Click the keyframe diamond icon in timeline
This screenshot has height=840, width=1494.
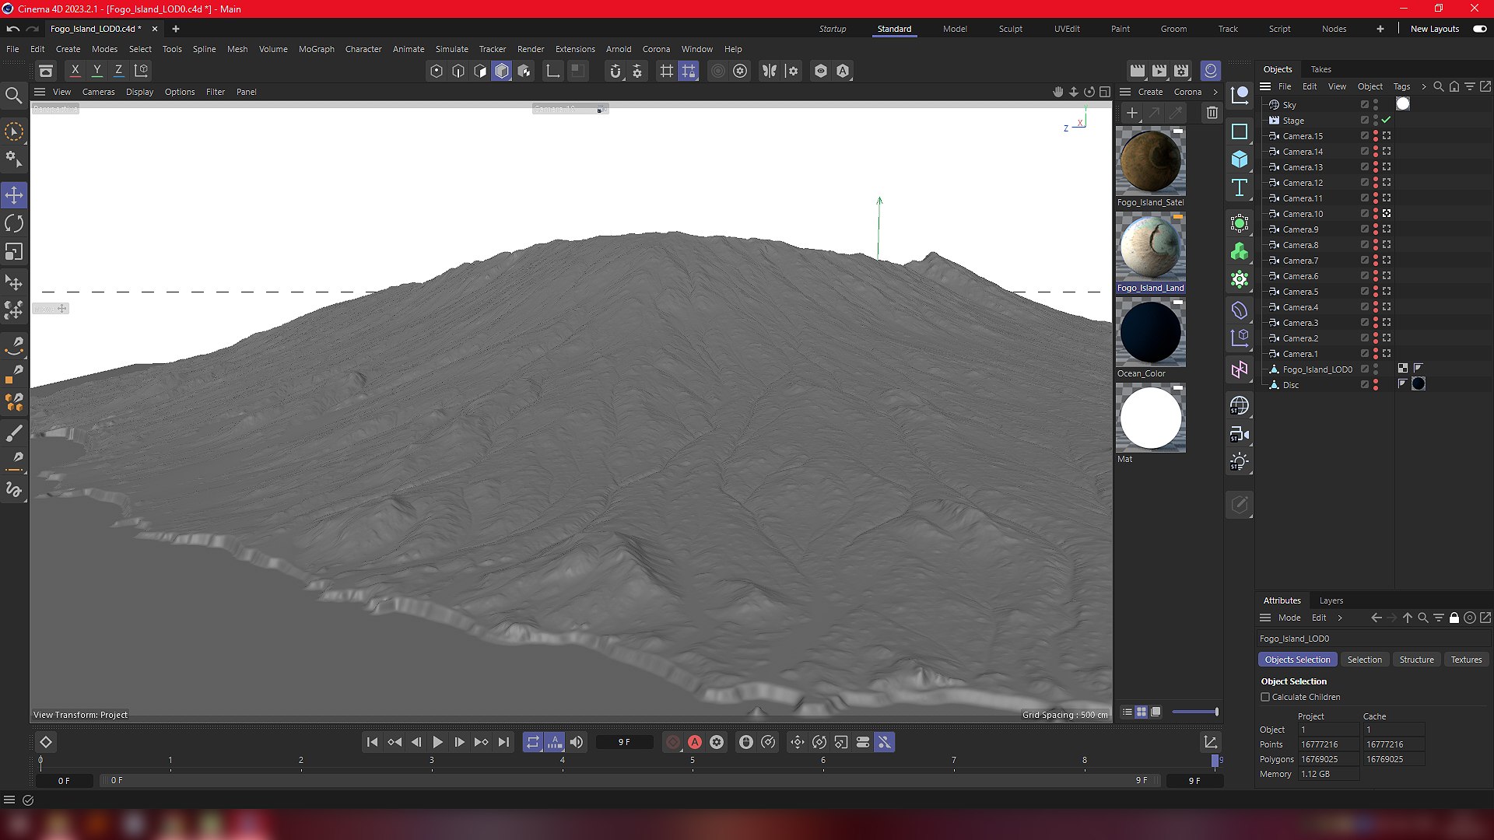tap(46, 742)
